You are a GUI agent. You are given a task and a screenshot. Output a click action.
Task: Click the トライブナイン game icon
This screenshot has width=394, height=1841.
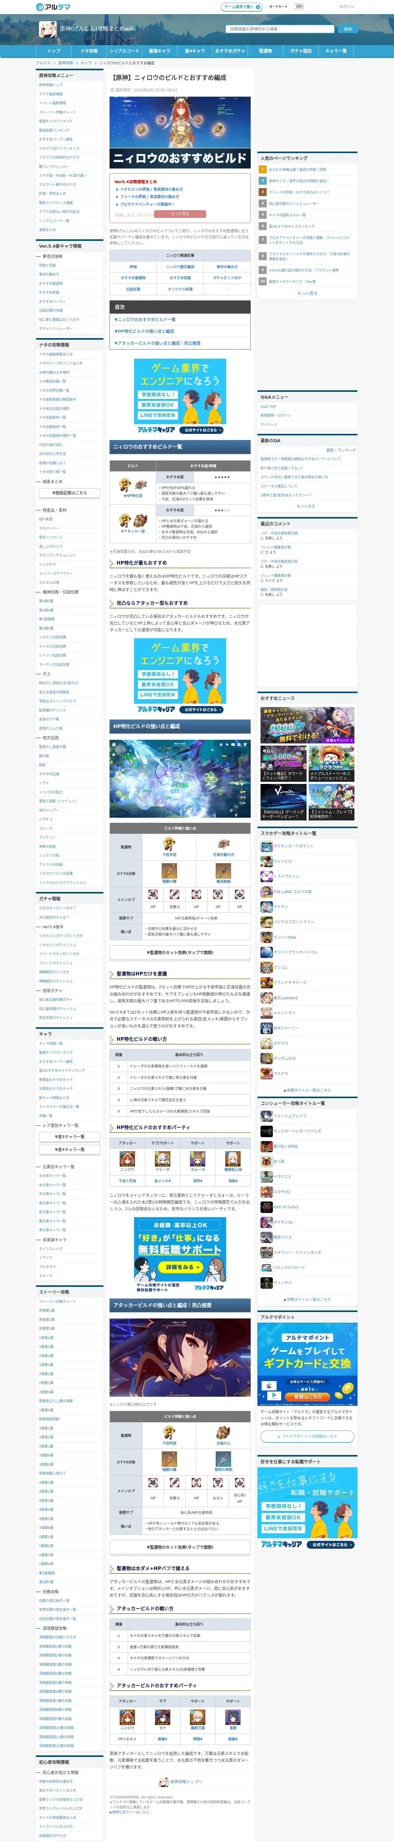pyautogui.click(x=266, y=877)
